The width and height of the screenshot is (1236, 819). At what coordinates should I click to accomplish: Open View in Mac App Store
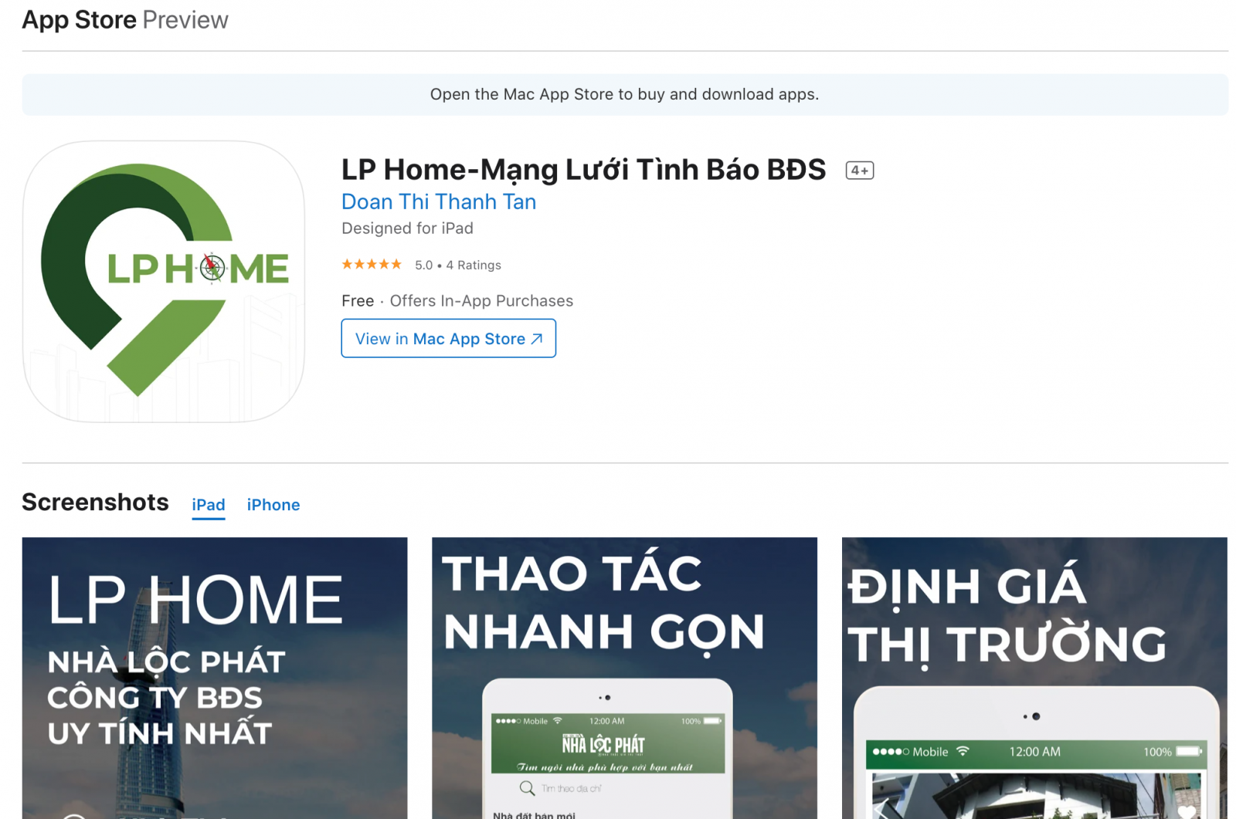click(x=449, y=338)
